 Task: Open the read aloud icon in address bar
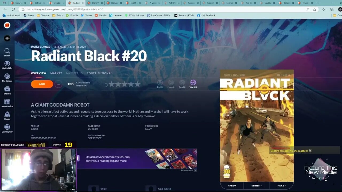tap(308, 9)
